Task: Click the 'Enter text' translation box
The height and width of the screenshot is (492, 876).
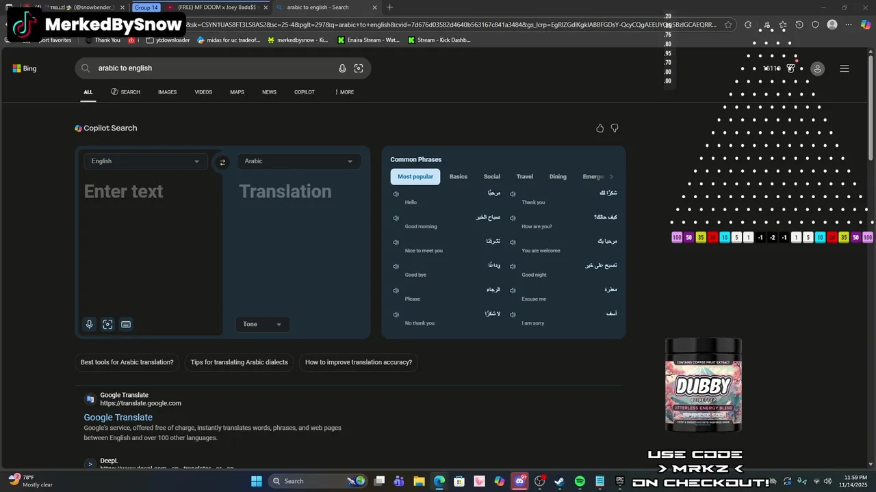Action: (149, 246)
